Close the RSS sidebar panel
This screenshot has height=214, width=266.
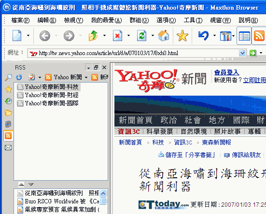tap(104, 68)
